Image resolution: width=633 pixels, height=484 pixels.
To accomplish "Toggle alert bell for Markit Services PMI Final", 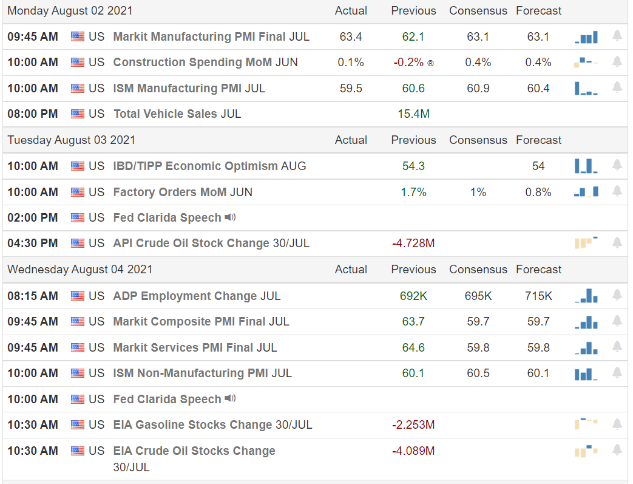I will 617,347.
